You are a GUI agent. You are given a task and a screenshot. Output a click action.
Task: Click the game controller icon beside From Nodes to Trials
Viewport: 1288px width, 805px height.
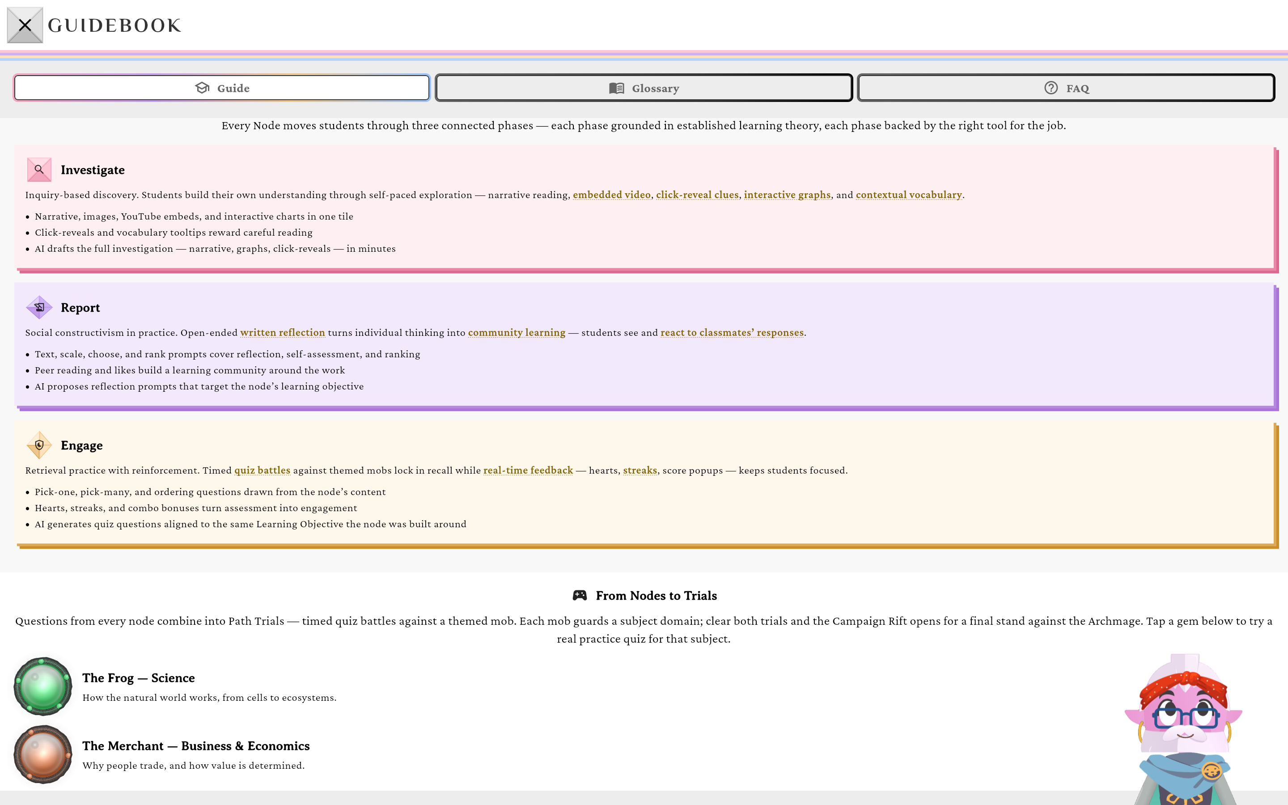point(580,595)
